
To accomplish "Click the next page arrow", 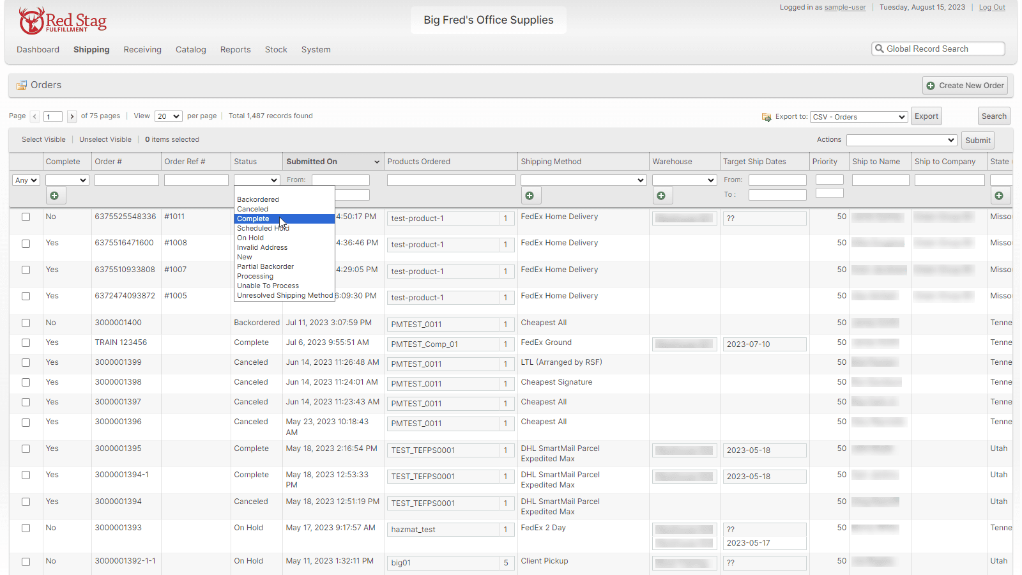I will point(72,116).
